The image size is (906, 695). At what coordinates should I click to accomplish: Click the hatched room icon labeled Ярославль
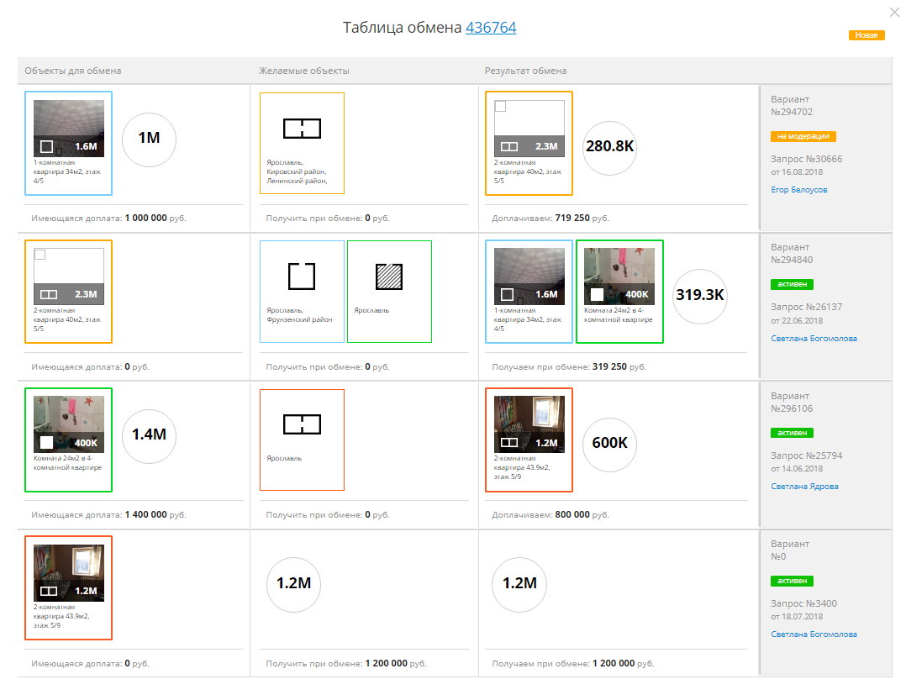[x=389, y=276]
